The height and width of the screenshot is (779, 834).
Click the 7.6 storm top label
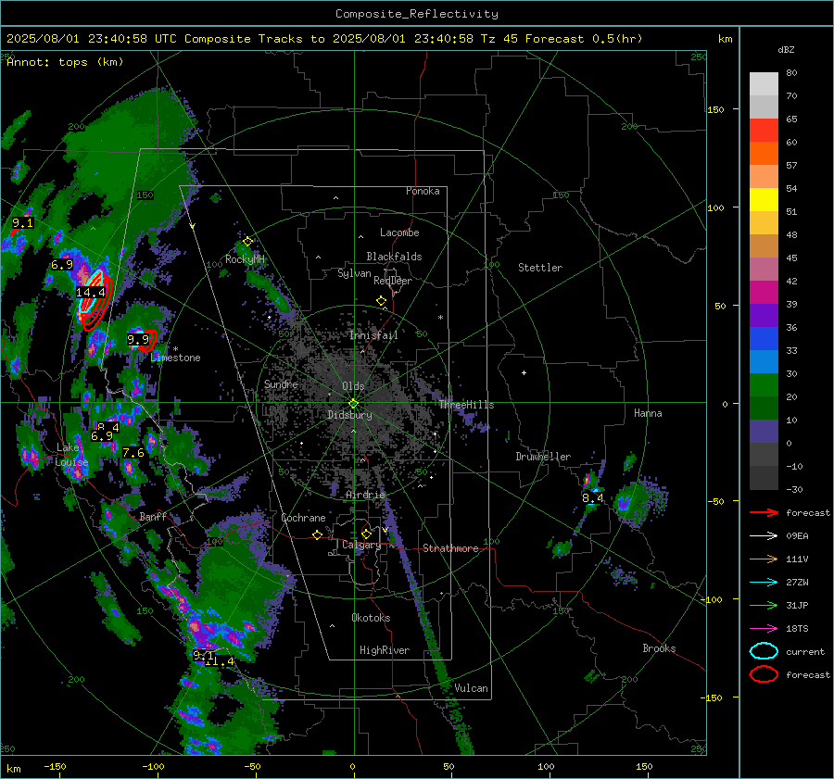[133, 453]
